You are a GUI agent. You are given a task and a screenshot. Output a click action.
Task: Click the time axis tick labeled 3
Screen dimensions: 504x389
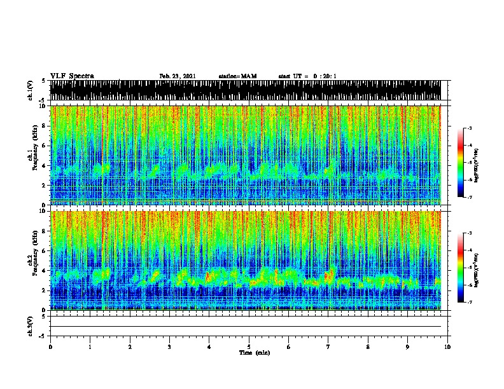(x=169, y=347)
